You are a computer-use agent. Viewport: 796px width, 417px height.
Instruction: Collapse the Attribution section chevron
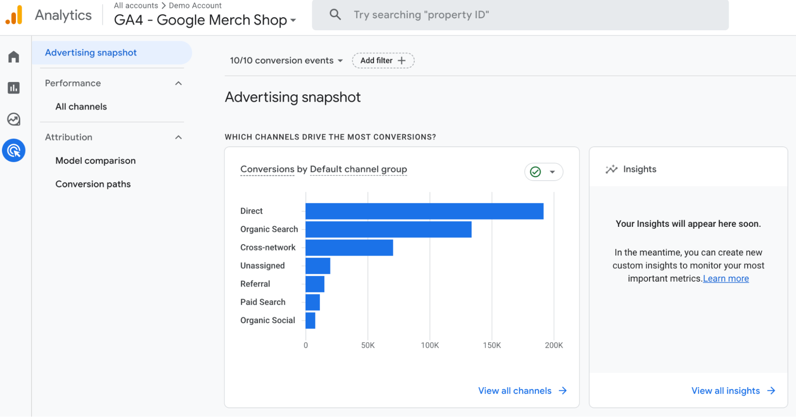[x=178, y=137]
